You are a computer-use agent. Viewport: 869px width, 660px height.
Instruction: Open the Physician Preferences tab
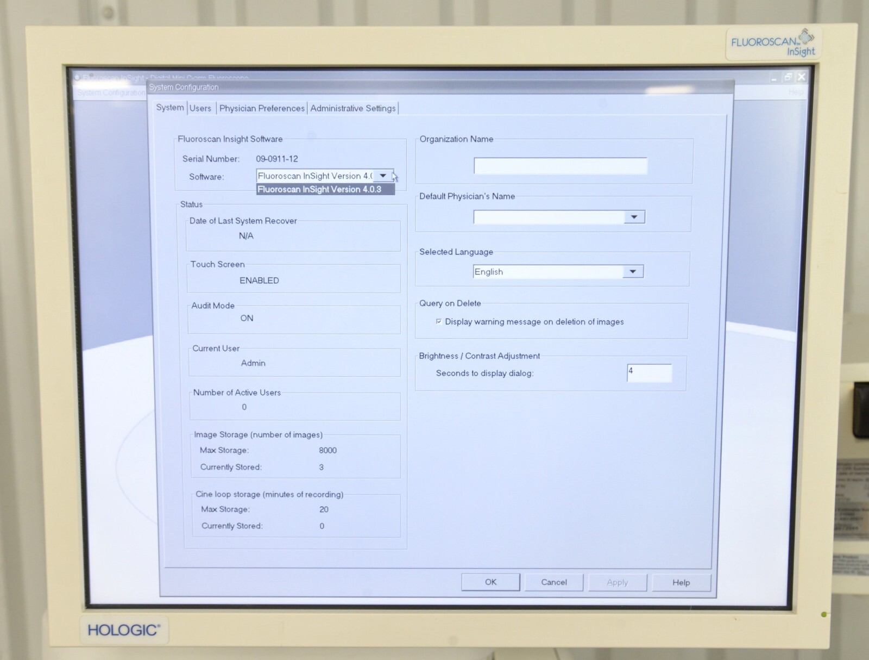click(x=262, y=108)
